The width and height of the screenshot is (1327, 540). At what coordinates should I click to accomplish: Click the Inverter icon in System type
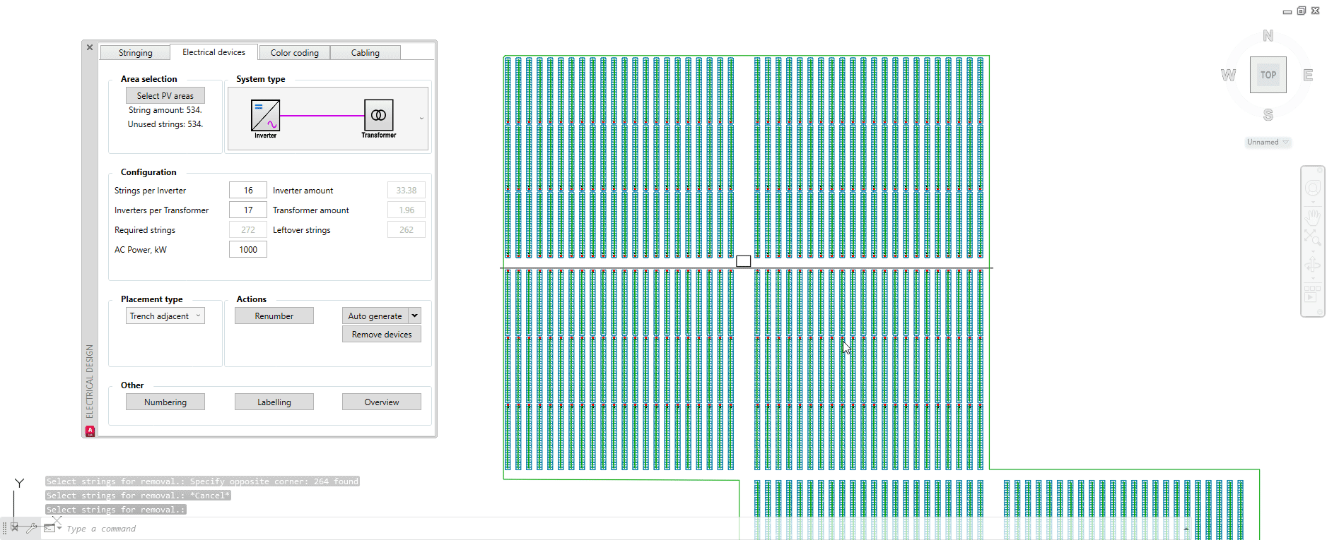click(265, 115)
